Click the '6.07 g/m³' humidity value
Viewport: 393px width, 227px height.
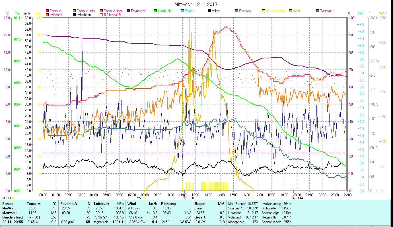coord(68,222)
